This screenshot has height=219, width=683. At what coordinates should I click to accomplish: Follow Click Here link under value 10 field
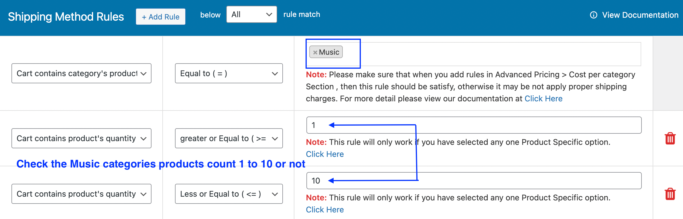pyautogui.click(x=325, y=210)
